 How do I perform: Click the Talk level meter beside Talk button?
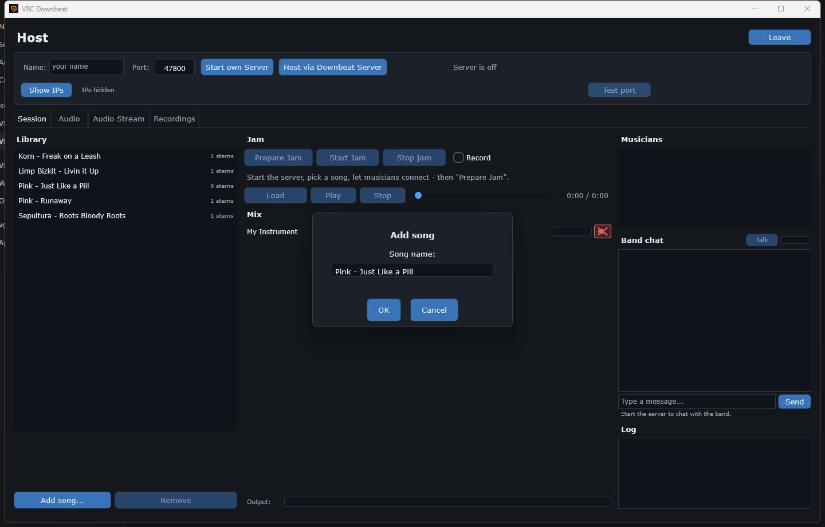[x=796, y=240]
